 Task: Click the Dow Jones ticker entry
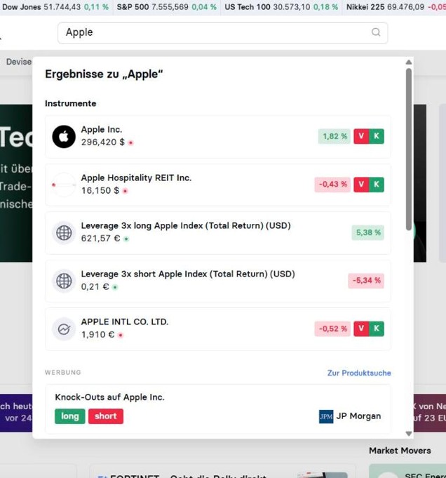pyautogui.click(x=55, y=7)
